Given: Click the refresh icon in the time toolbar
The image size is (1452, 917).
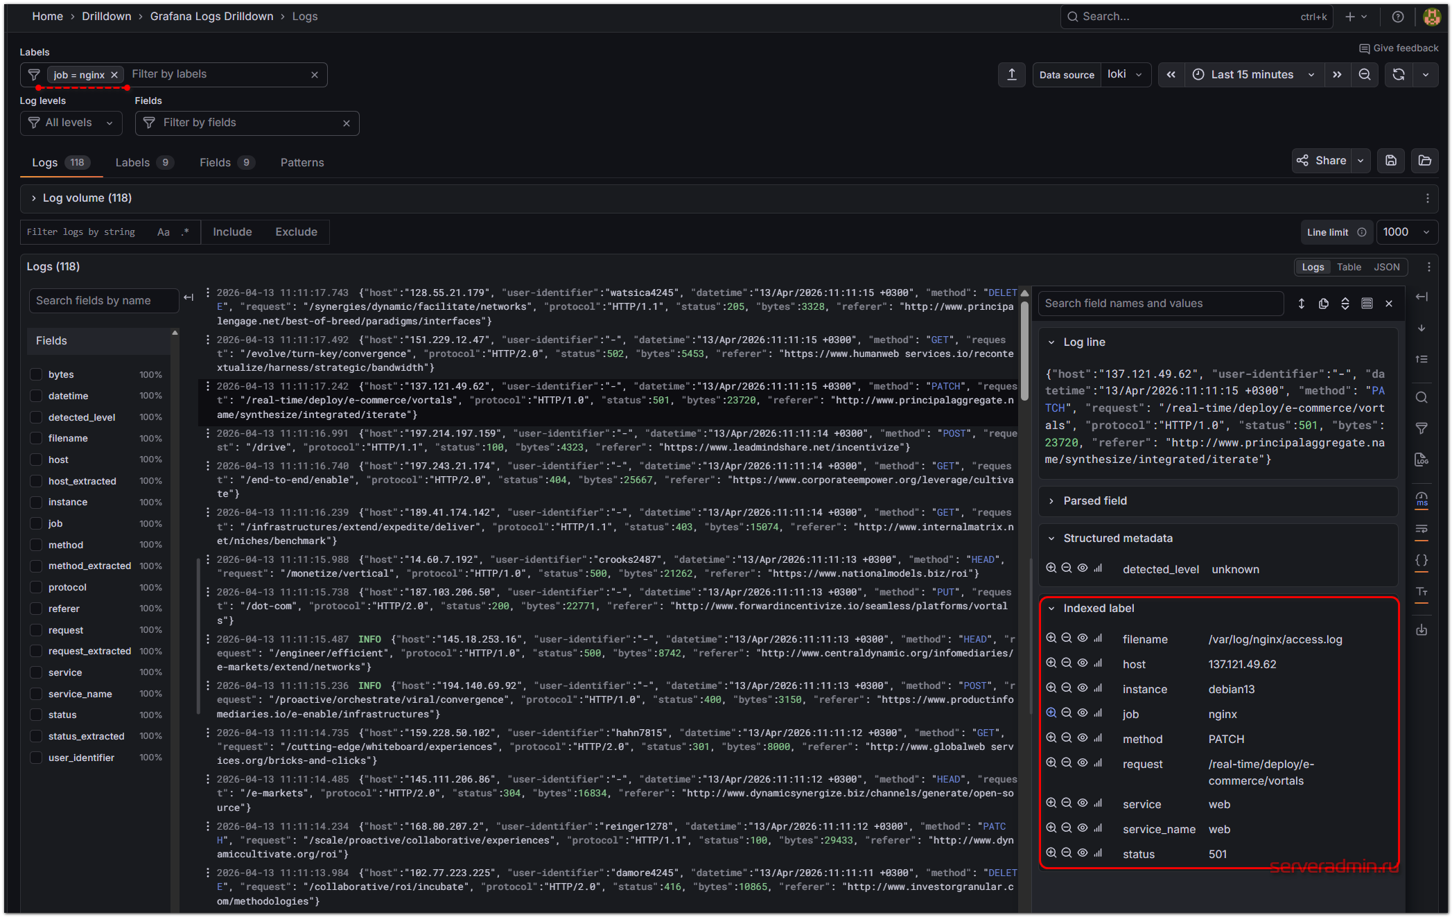Looking at the screenshot, I should click(x=1398, y=75).
